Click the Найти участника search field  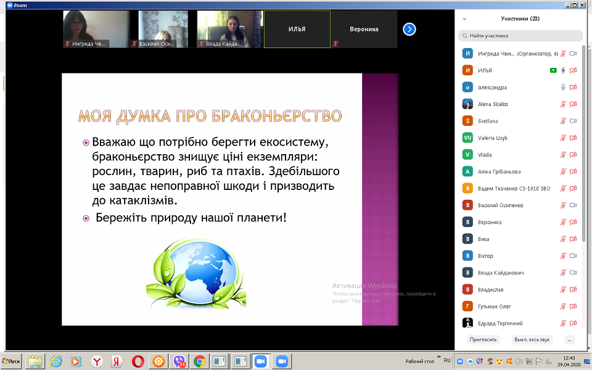(x=520, y=36)
